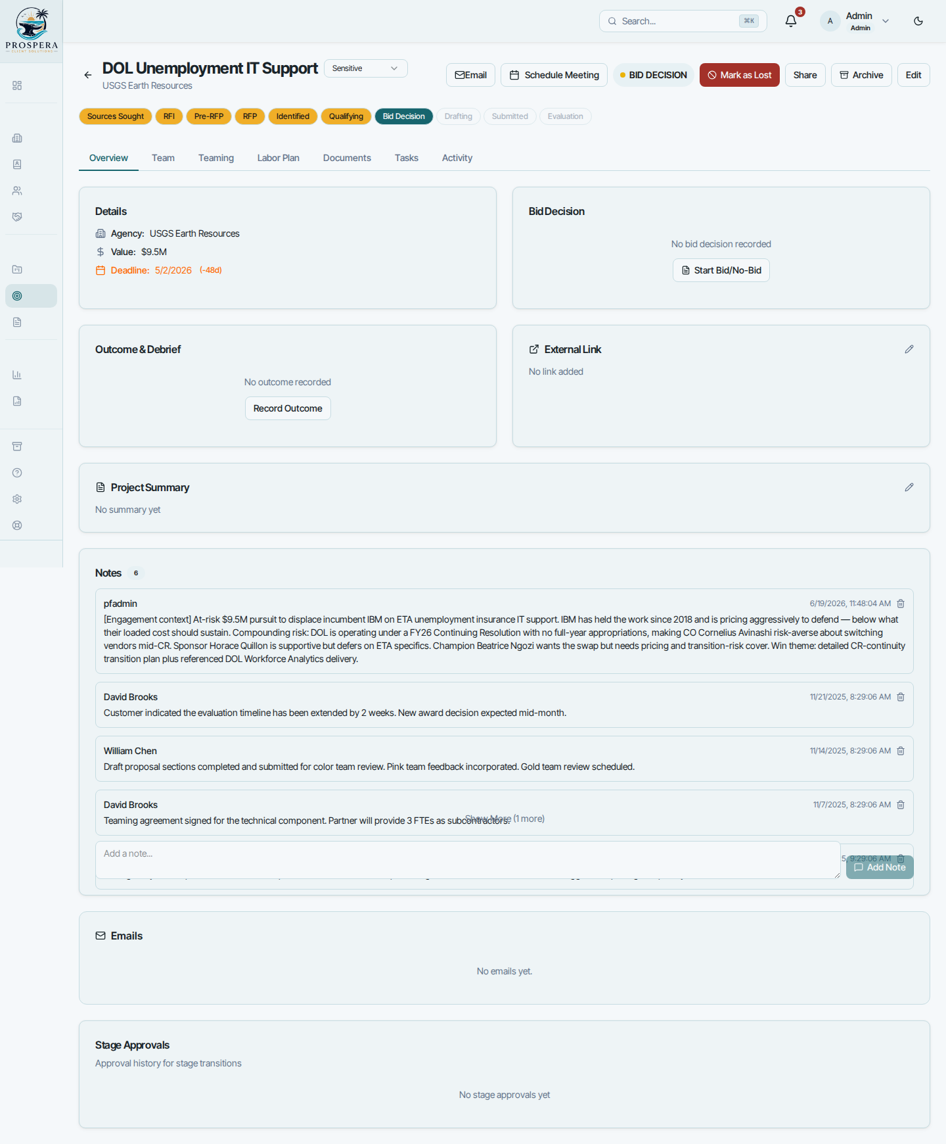Select the Bid Decision stage pill

tap(404, 116)
